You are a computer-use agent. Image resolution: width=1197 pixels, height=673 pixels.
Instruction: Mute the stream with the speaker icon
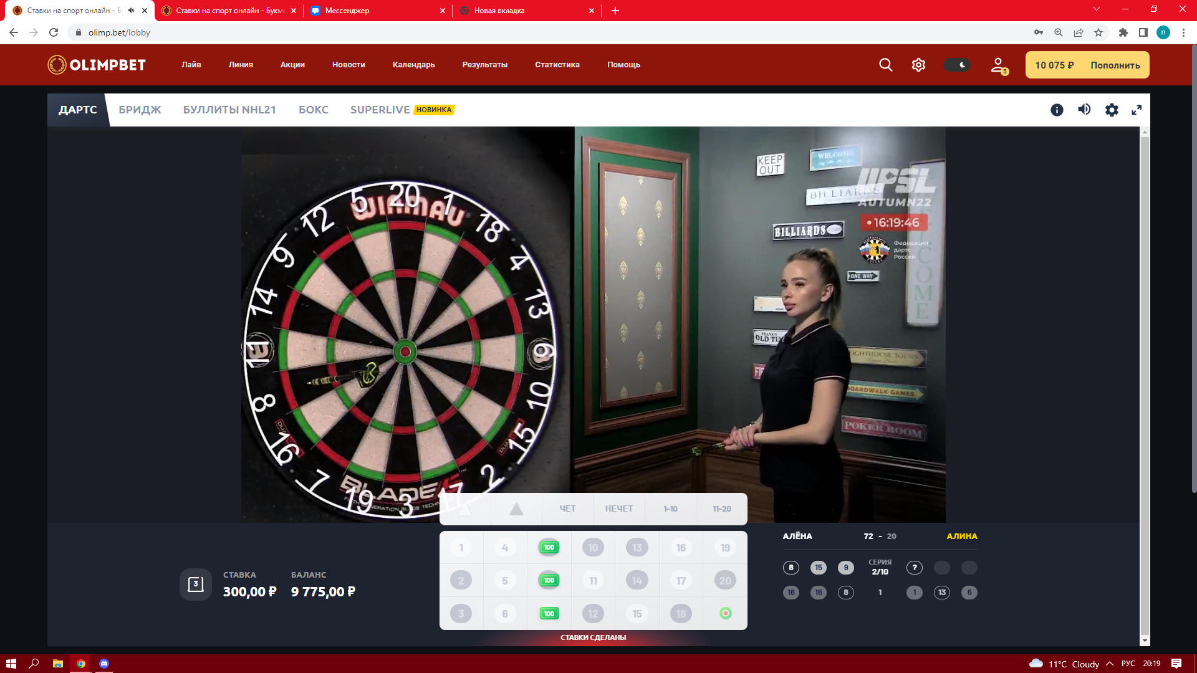[1084, 110]
